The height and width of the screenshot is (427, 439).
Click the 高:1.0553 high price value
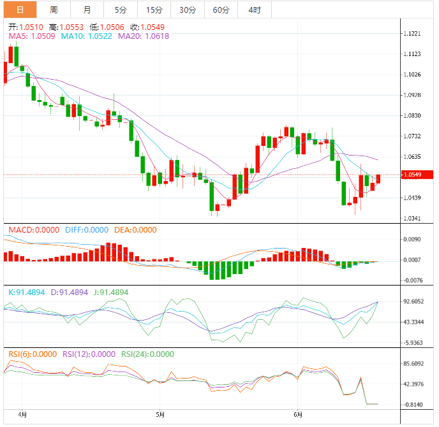coord(66,27)
